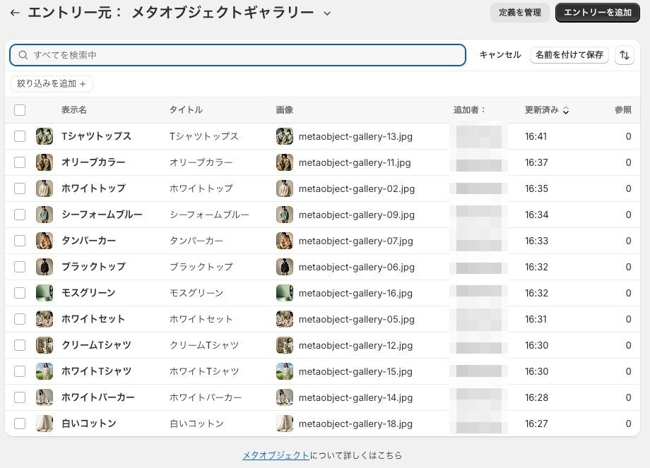This screenshot has height=468, width=650.
Task: Open the 絞り込みを追加 filter options
Action: point(51,83)
